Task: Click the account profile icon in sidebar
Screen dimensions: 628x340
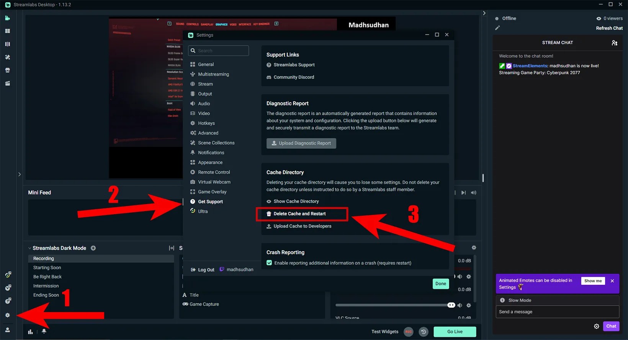Action: pyautogui.click(x=7, y=330)
